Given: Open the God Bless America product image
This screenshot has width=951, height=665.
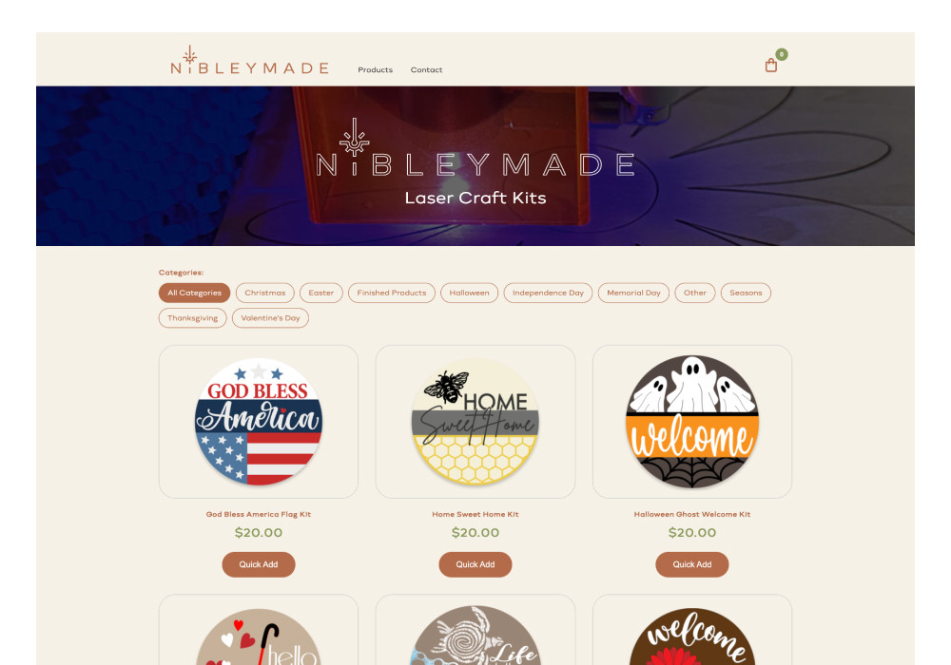Looking at the screenshot, I should click(259, 422).
